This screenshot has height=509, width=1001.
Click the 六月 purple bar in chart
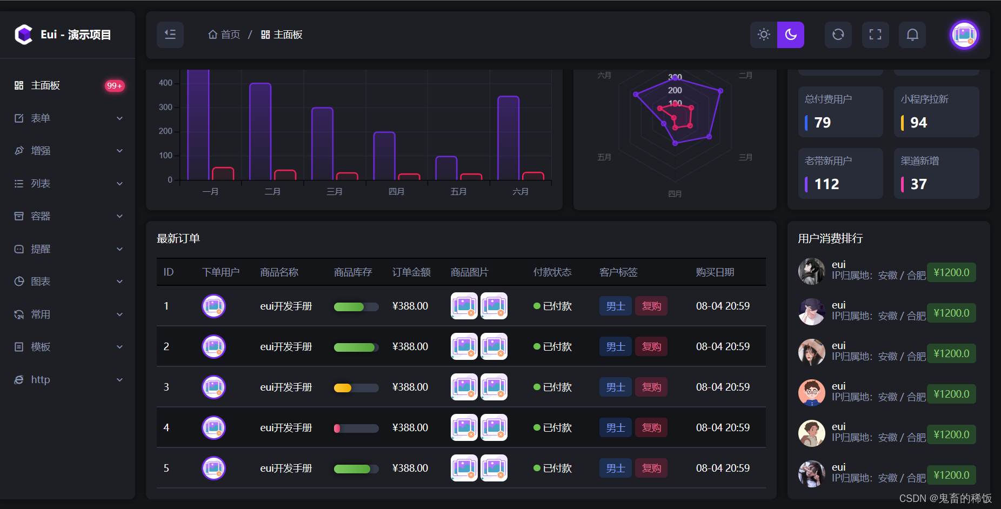pyautogui.click(x=509, y=138)
